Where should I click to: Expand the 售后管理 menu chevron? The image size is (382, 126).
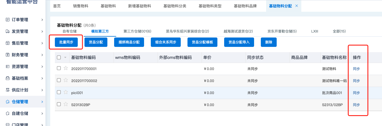42,43
